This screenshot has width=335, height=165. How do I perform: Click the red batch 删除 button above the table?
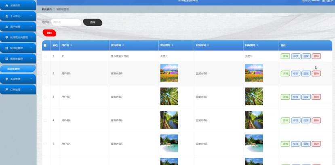[49, 33]
